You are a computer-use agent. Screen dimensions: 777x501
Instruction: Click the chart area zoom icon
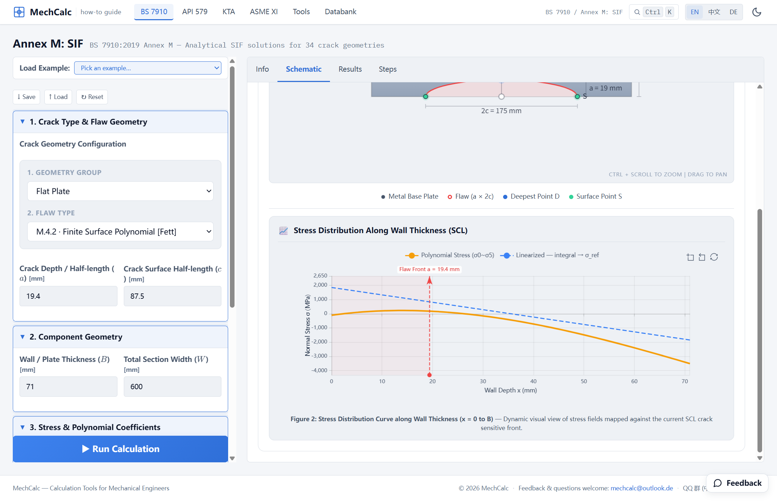(690, 257)
